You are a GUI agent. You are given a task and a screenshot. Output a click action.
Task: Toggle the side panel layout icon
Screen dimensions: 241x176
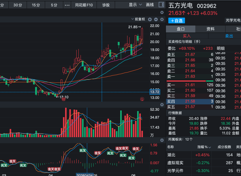(x=161, y=5)
